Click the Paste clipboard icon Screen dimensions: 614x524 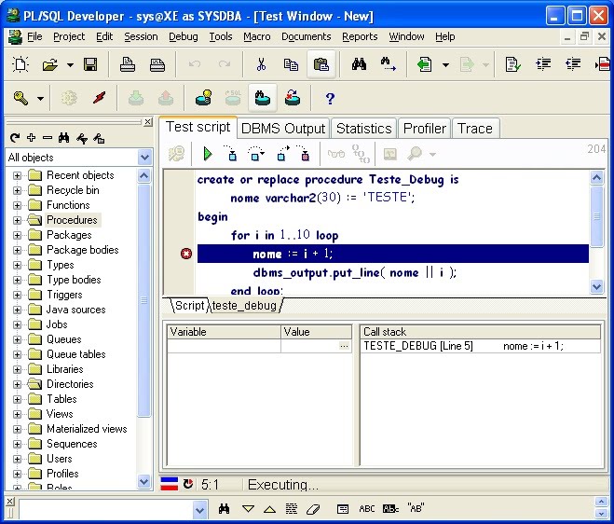(x=321, y=64)
